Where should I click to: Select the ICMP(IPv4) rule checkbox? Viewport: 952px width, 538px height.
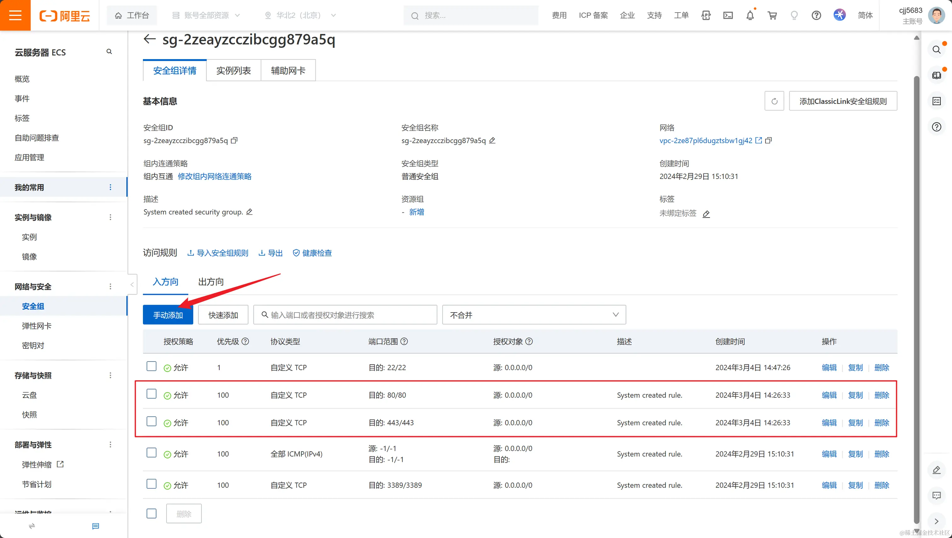tap(151, 453)
